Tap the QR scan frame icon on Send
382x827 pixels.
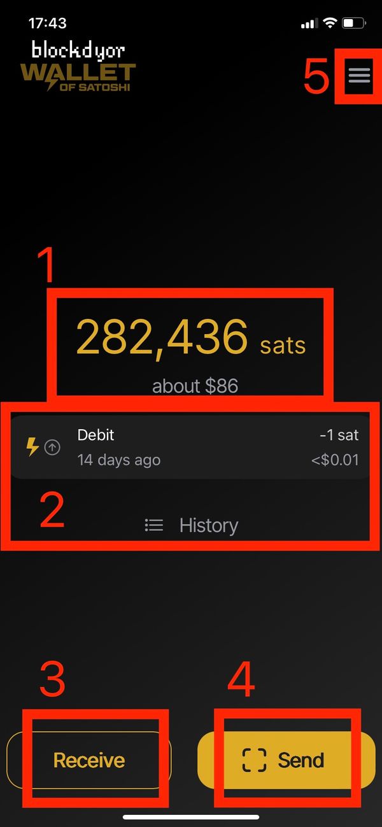253,760
